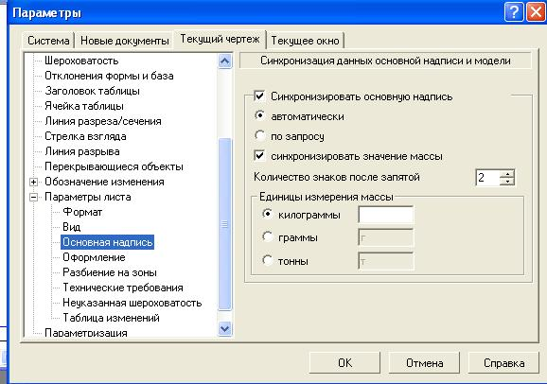Select Неуказанная шероховатость tree item

(x=132, y=303)
